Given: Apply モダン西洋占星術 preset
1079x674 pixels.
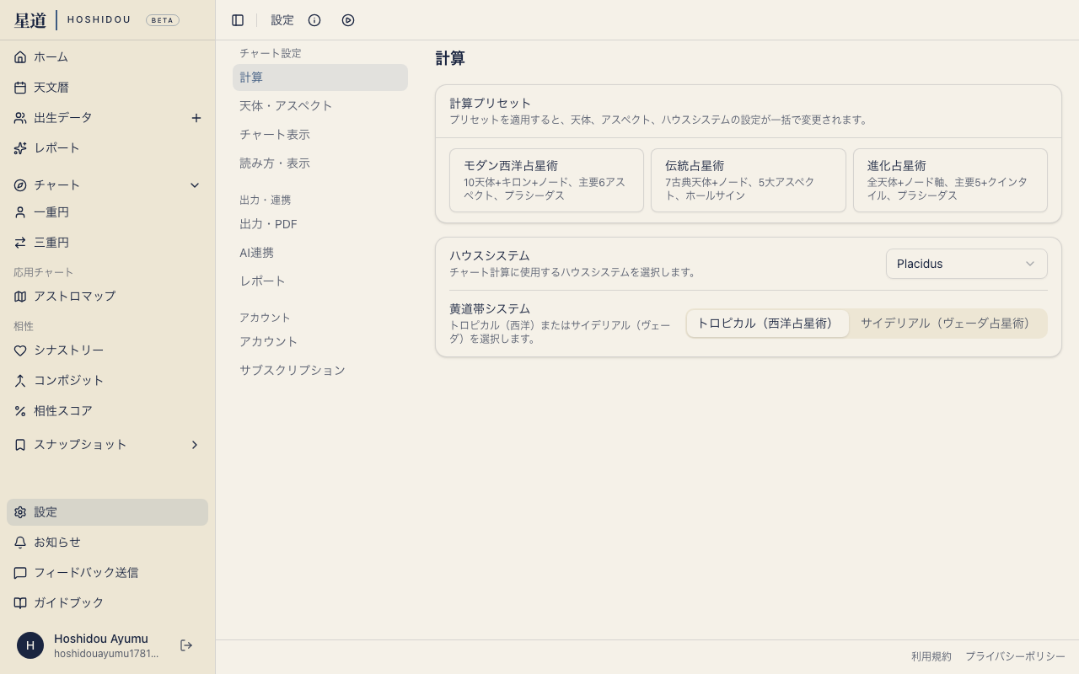Looking at the screenshot, I should (546, 180).
